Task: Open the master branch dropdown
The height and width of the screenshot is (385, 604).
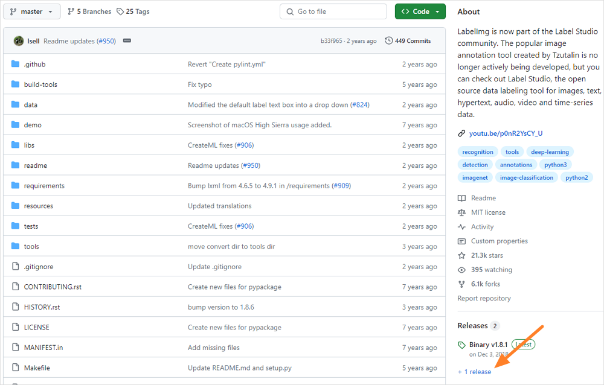Action: coord(32,11)
